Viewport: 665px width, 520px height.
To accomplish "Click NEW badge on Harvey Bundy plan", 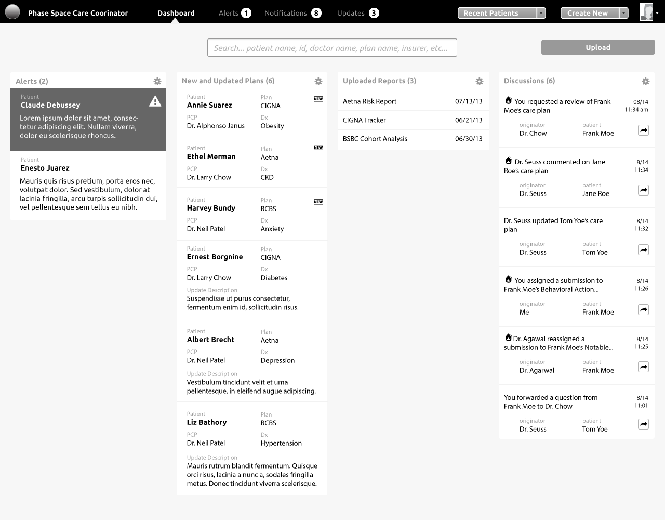I will [318, 202].
